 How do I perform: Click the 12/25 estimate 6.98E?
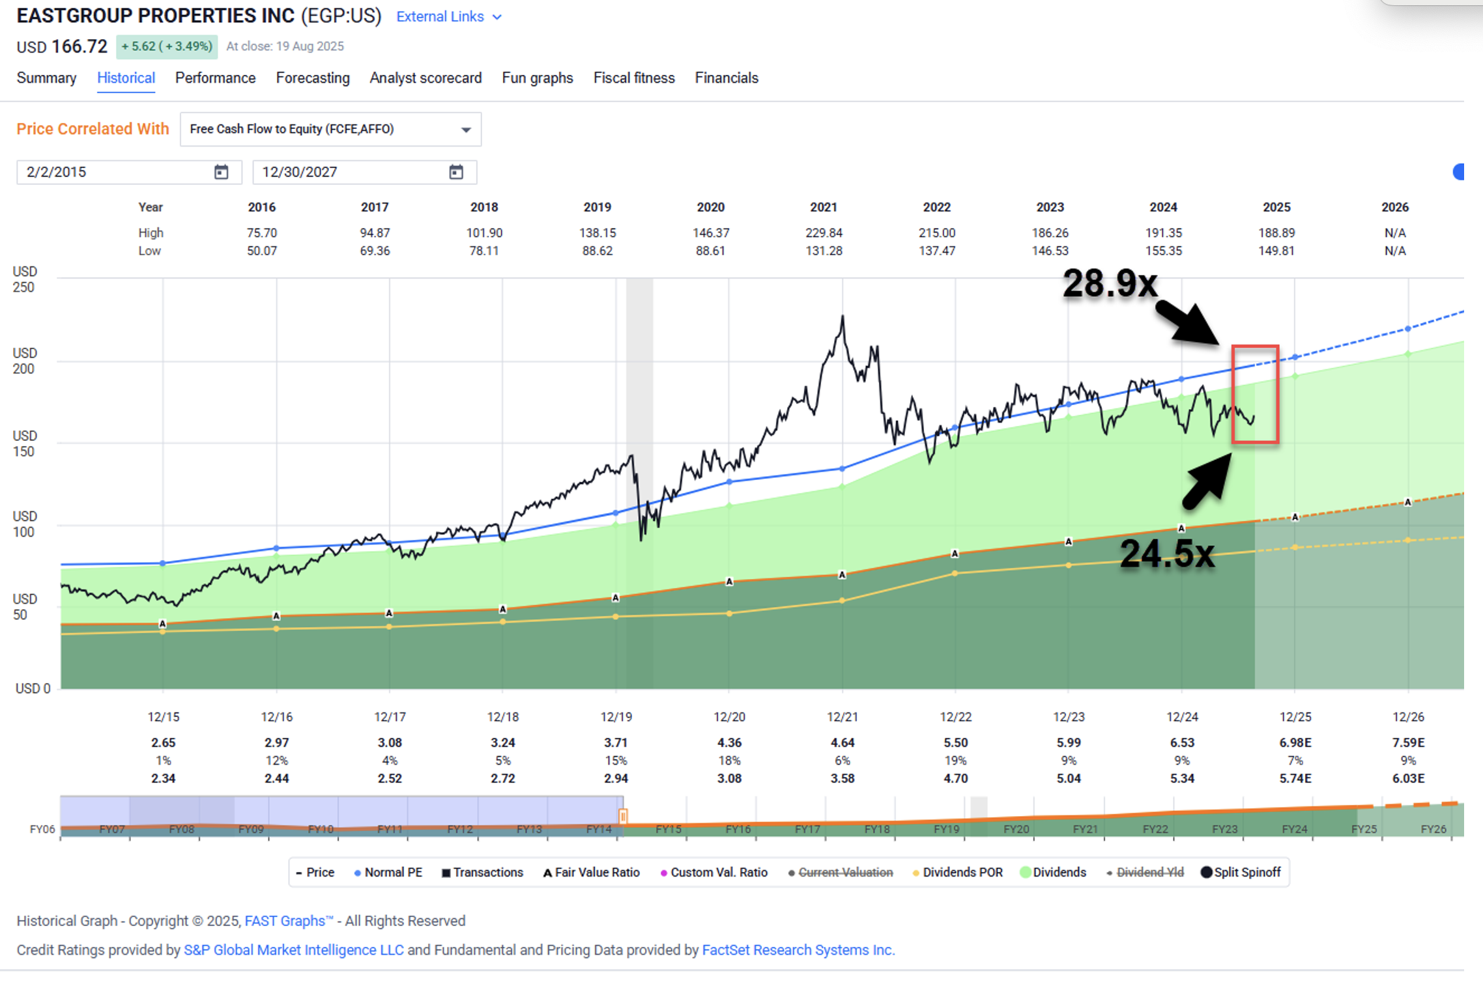point(1295,742)
